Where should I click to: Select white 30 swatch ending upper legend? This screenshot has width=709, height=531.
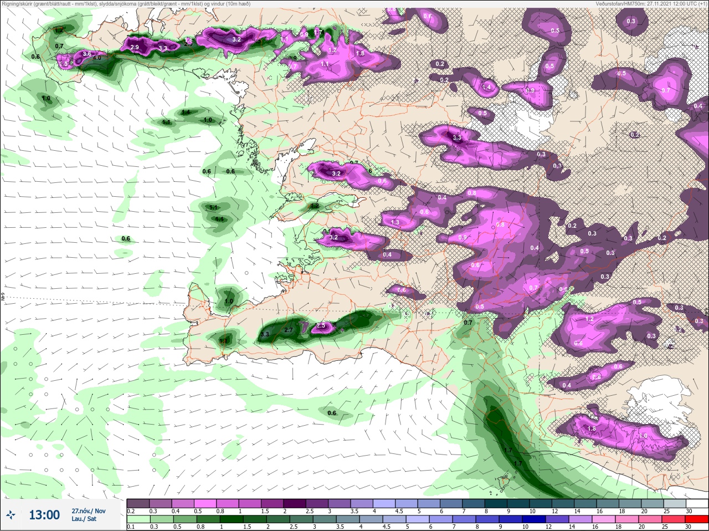697,503
